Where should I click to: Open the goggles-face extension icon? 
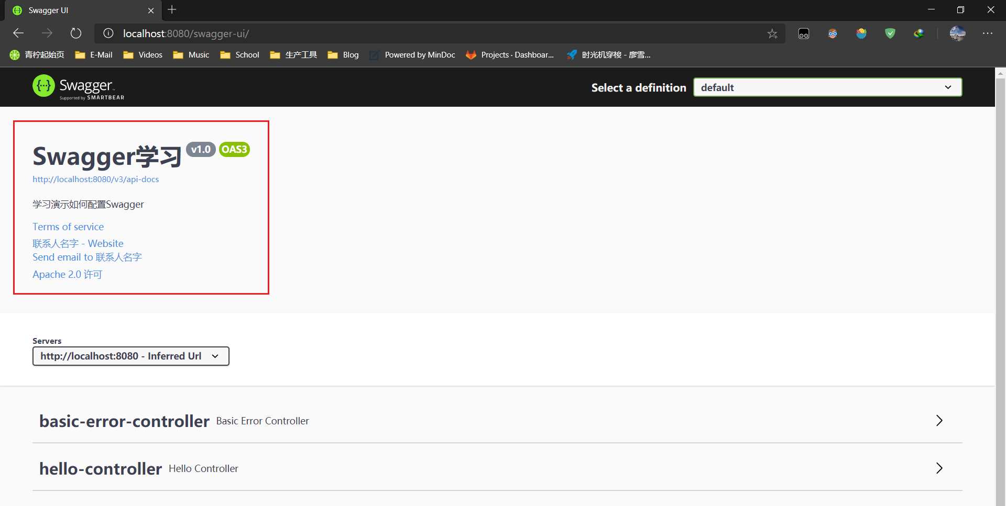click(x=833, y=34)
